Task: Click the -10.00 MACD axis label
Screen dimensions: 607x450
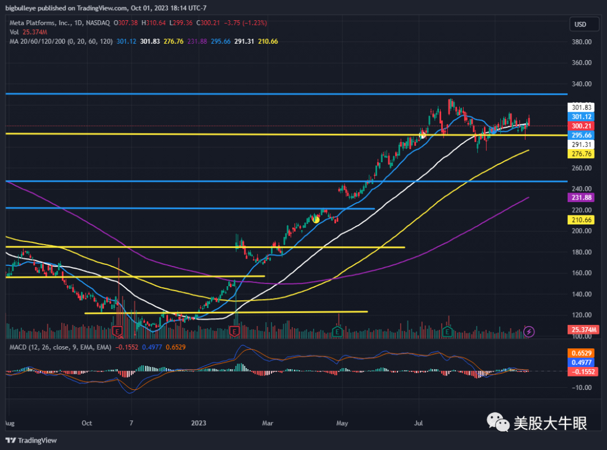Action: (582, 387)
